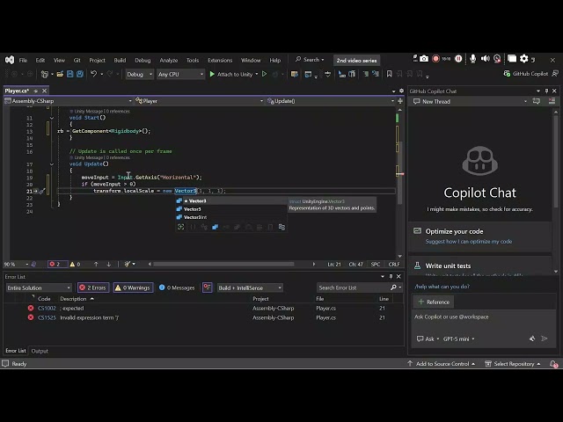The image size is (563, 422).
Task: Click the Attach to Unity button
Action: [x=230, y=74]
